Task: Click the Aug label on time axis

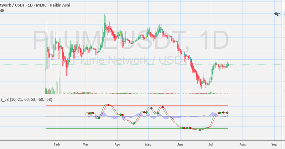Action: point(243,144)
